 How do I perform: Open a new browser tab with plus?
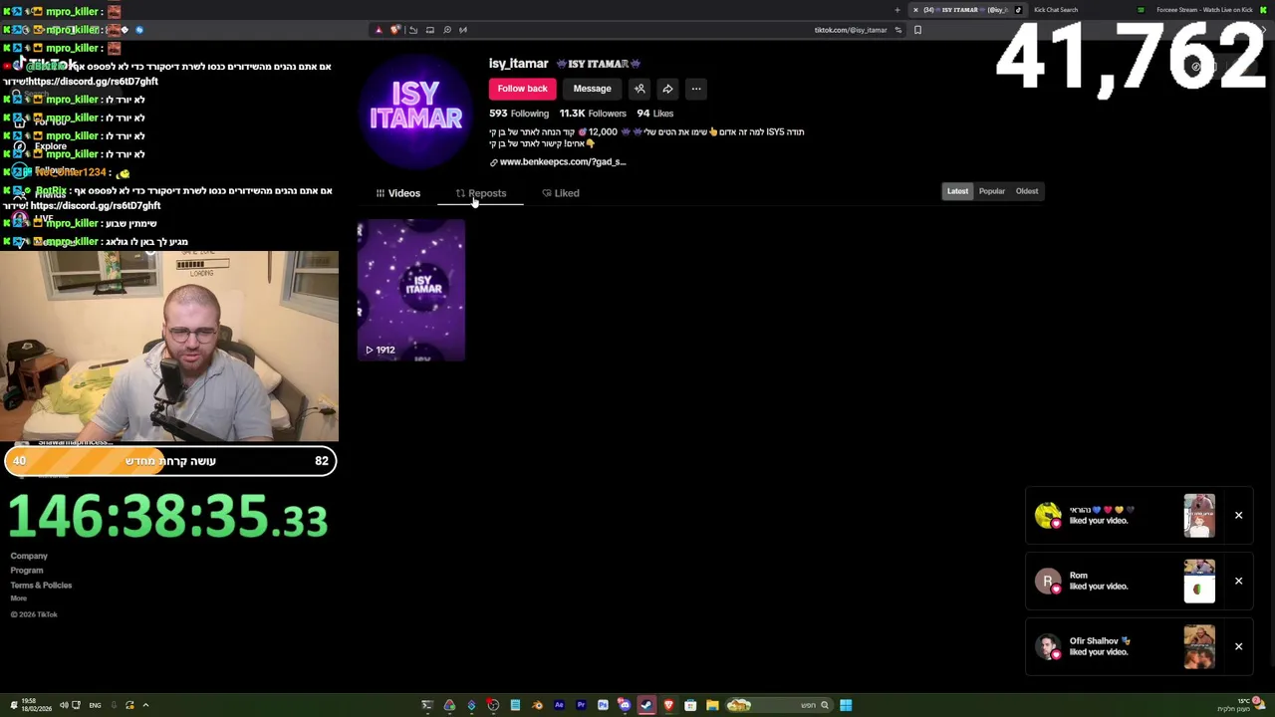[896, 10]
